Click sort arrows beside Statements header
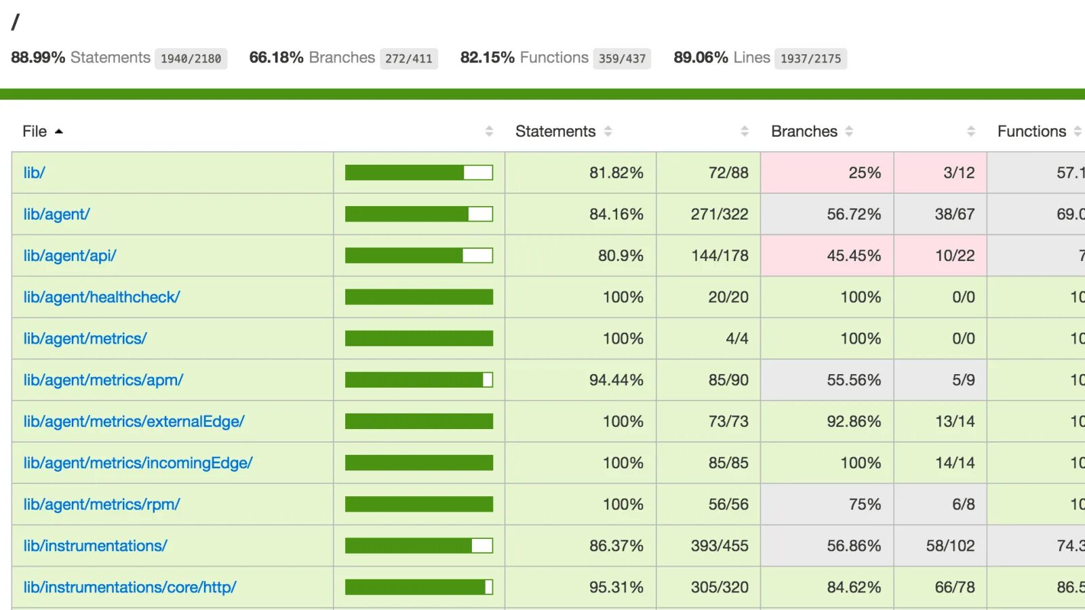Viewport: 1085px width, 610px height. click(x=608, y=131)
